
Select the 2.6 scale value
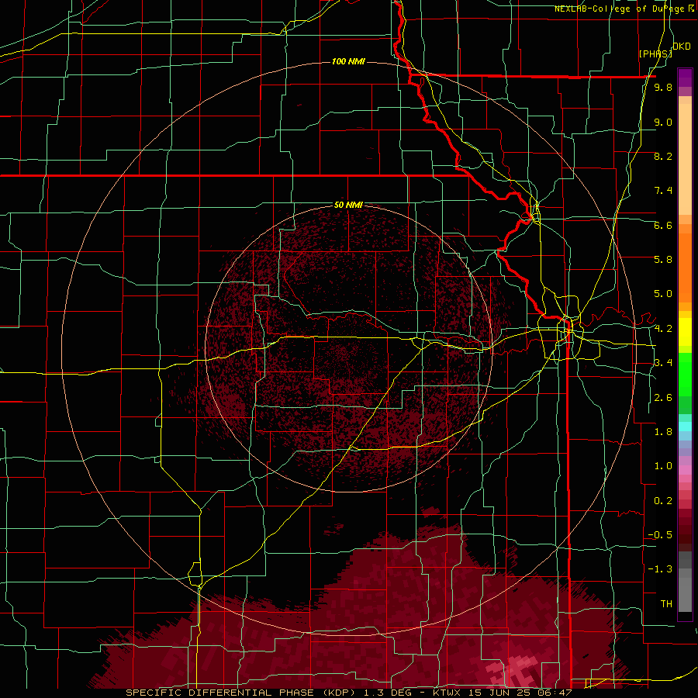coord(663,398)
